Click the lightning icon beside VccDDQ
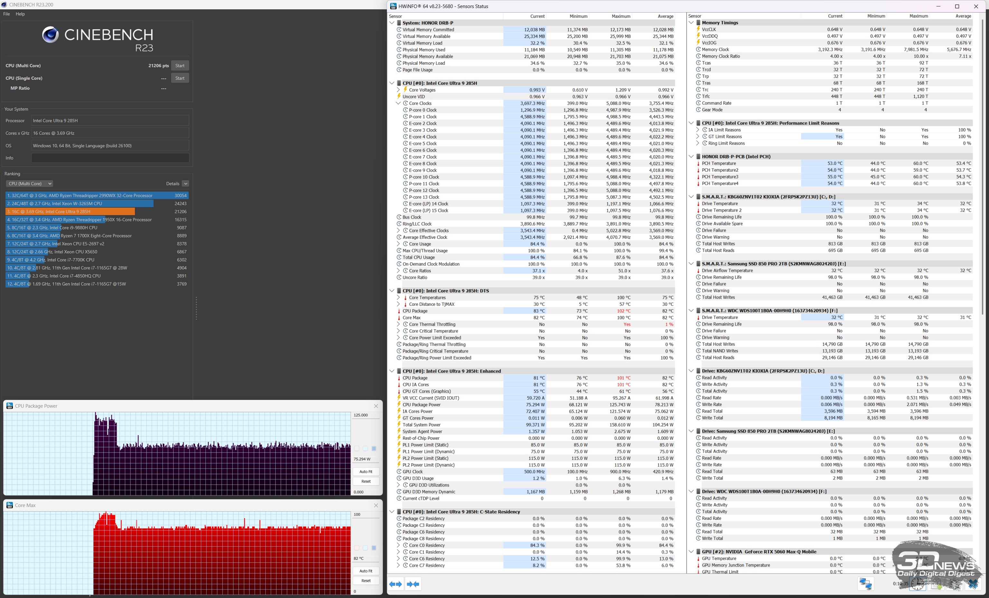 pos(698,36)
